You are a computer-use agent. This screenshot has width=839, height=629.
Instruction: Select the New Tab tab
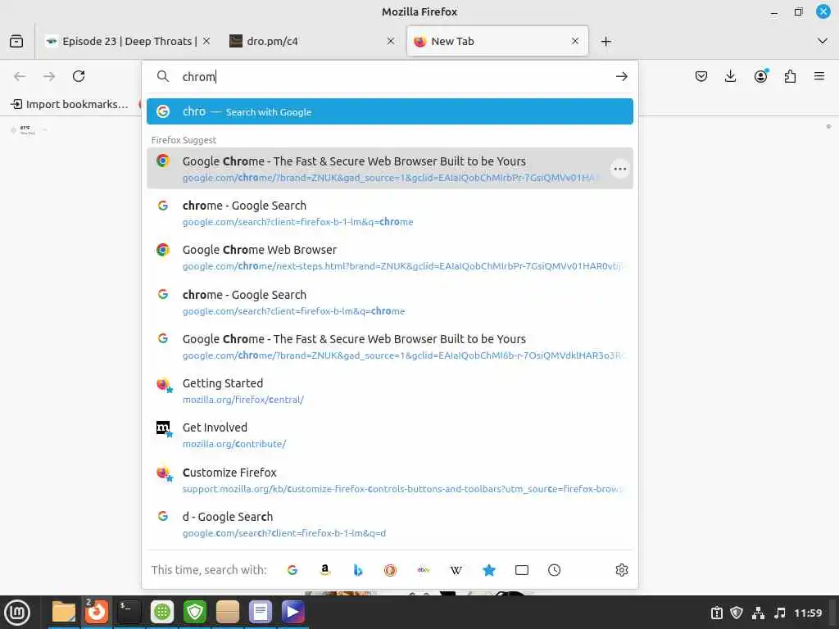point(497,41)
